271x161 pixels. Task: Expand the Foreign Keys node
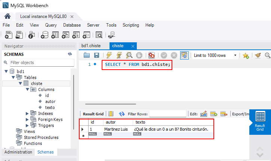pos(27,119)
